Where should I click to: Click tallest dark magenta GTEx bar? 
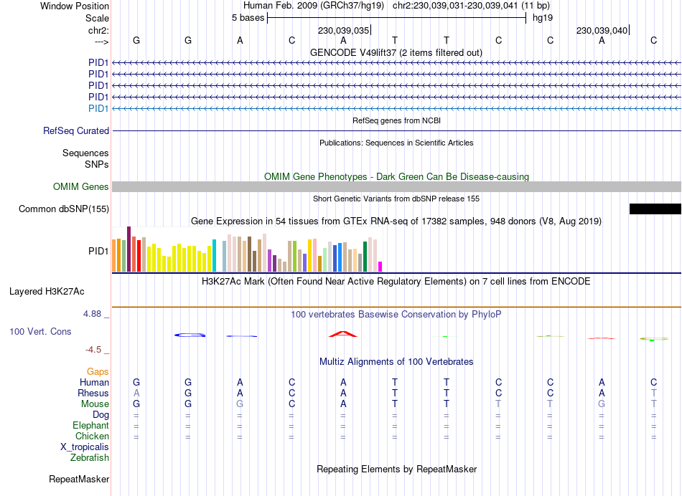click(x=129, y=249)
